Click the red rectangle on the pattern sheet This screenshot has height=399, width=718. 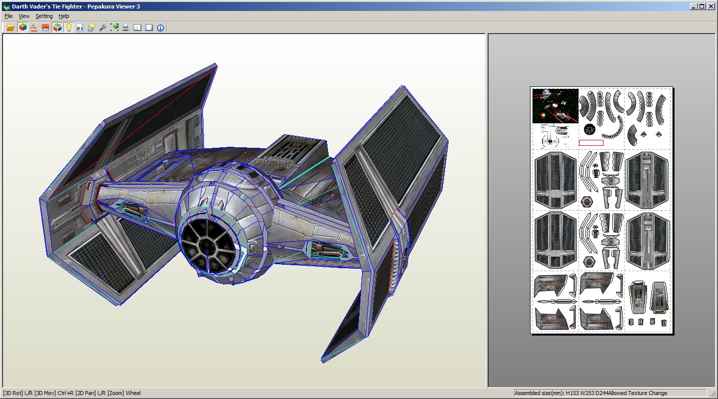point(591,143)
